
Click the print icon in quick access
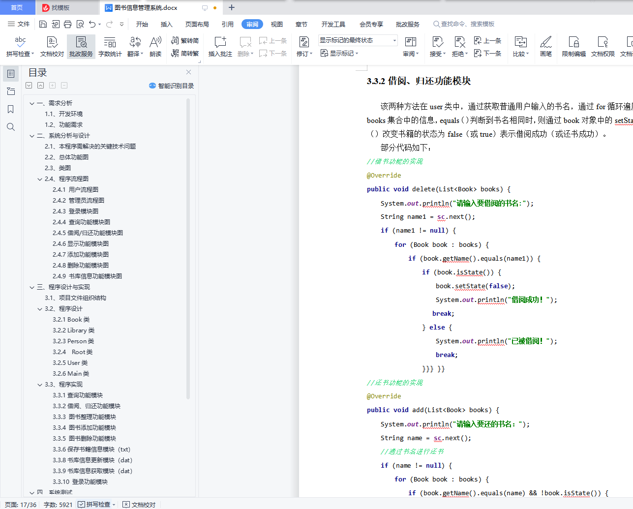click(x=67, y=24)
